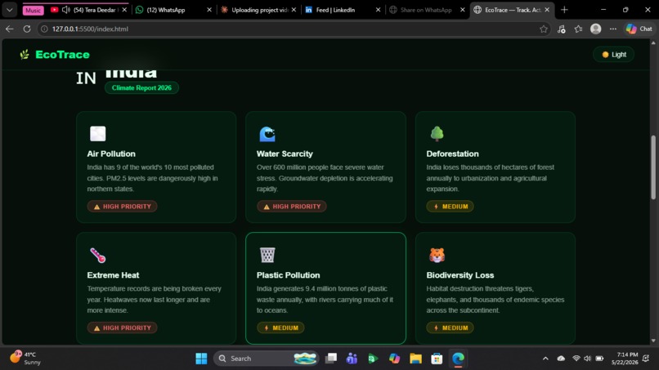Select the Biodiversity Loss card title

(x=460, y=275)
